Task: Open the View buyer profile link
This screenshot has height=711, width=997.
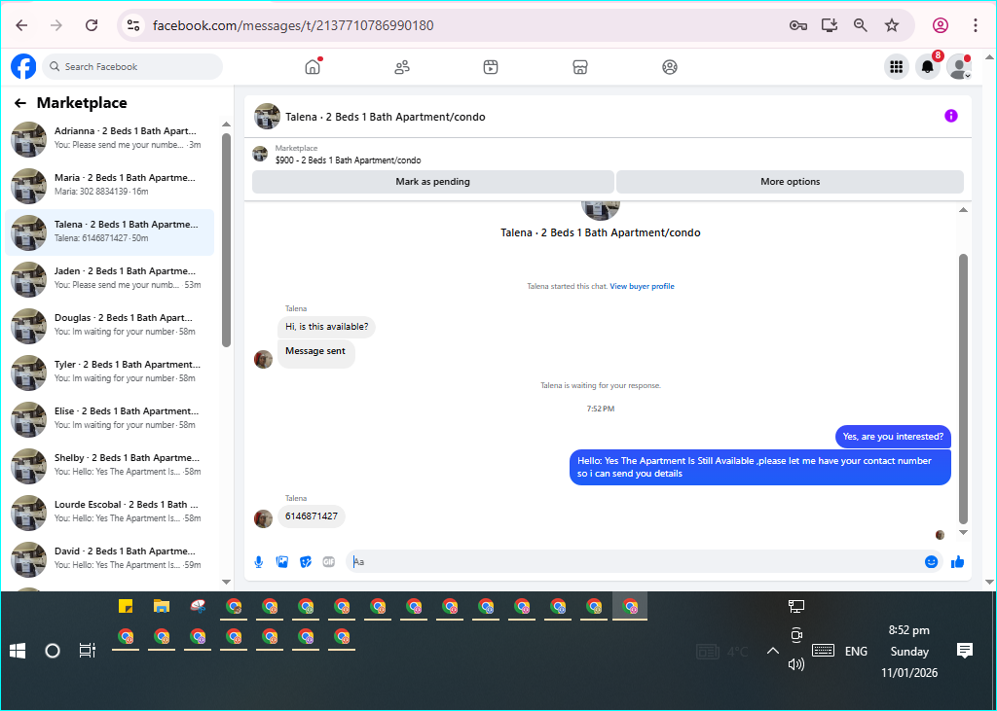Action: pyautogui.click(x=642, y=287)
